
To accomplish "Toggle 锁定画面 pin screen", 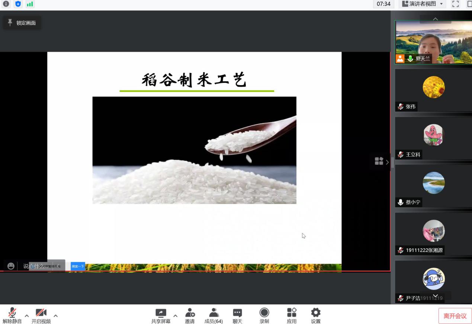I will 22,23.
